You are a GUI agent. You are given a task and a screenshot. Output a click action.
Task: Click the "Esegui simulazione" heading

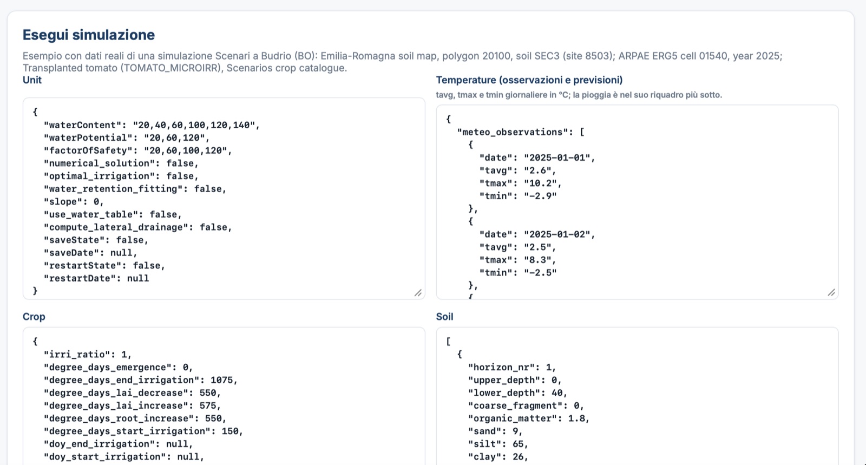(x=89, y=35)
